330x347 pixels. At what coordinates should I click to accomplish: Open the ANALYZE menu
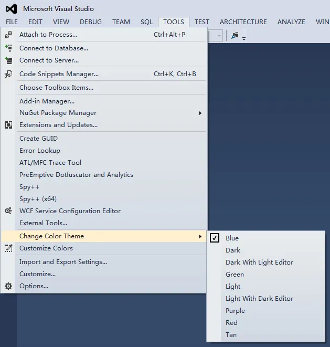[291, 22]
